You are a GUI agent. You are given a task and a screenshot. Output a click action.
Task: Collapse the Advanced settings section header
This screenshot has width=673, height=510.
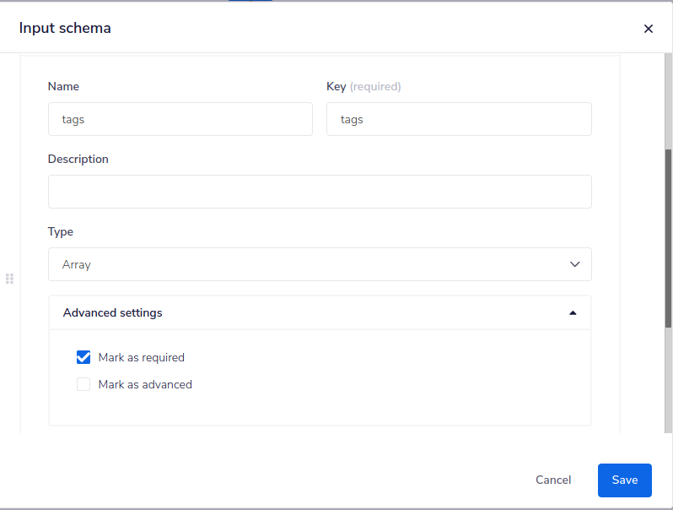(x=319, y=312)
